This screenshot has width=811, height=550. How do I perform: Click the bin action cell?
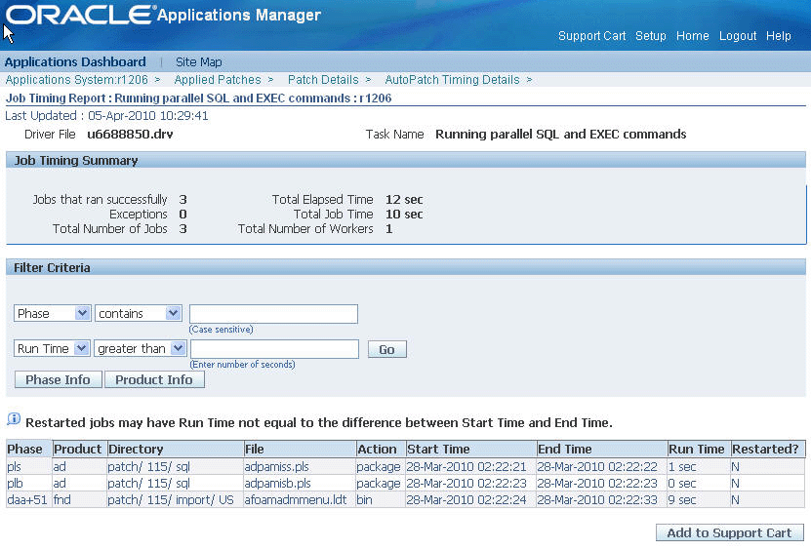click(x=381, y=500)
